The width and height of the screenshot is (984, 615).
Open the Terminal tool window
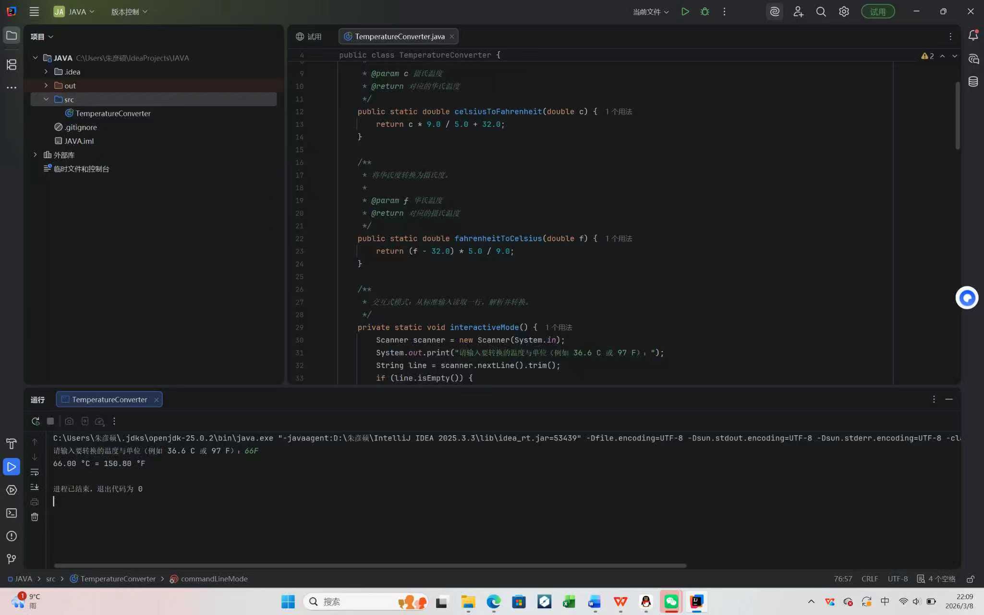(x=12, y=513)
